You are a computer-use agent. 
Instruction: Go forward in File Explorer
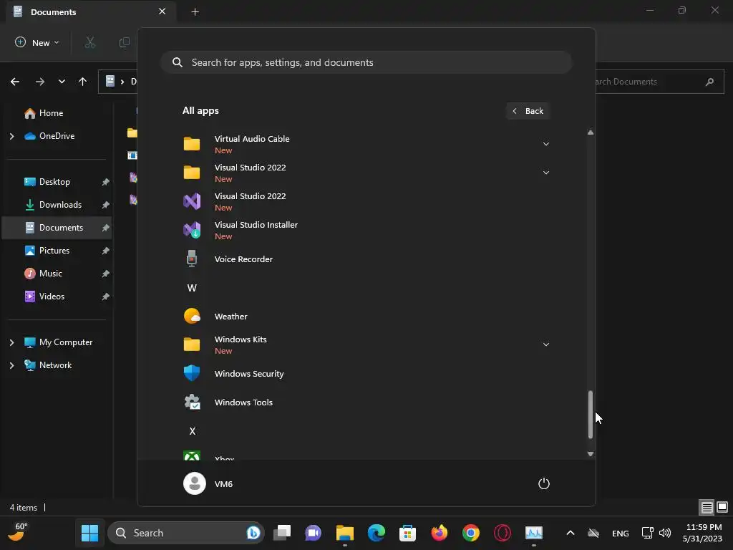(40, 82)
